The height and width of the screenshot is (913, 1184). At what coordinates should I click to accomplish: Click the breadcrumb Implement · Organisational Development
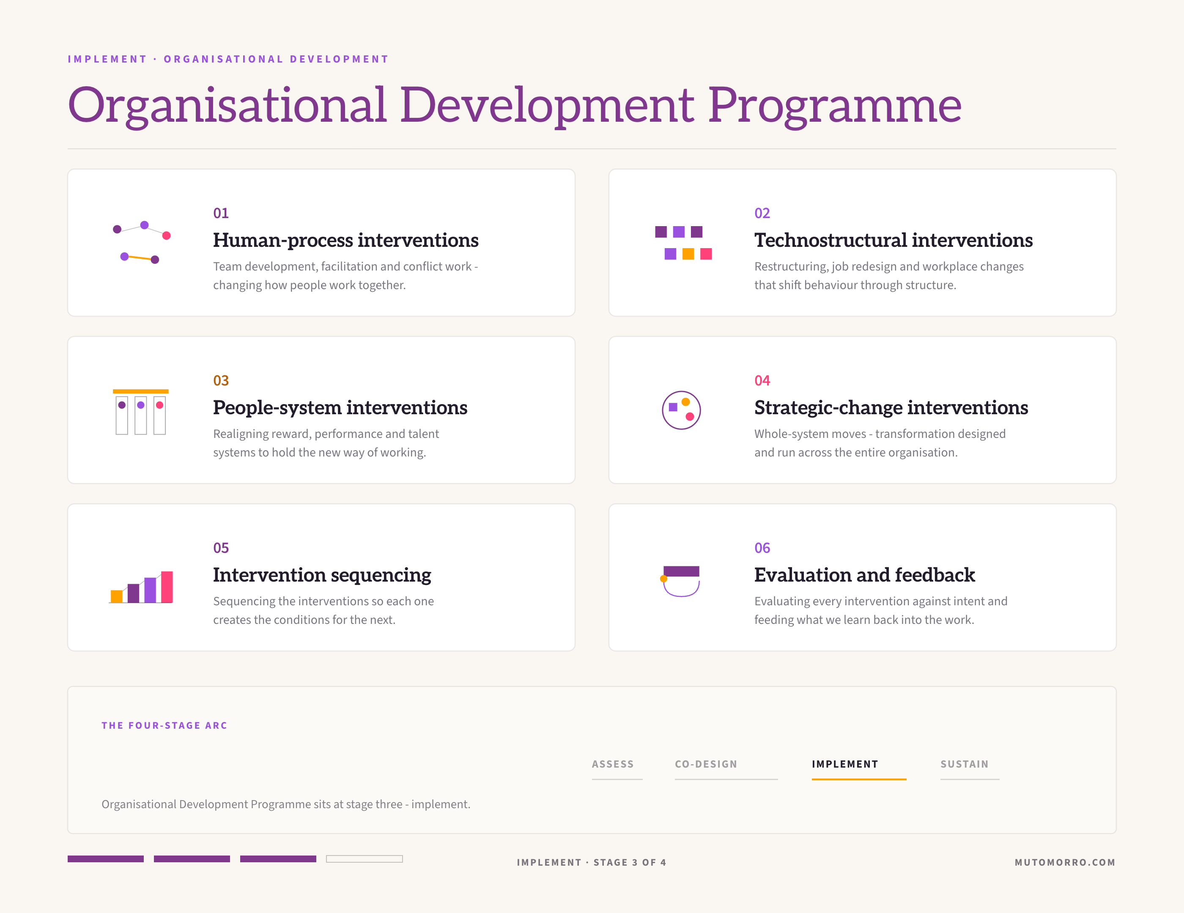228,59
